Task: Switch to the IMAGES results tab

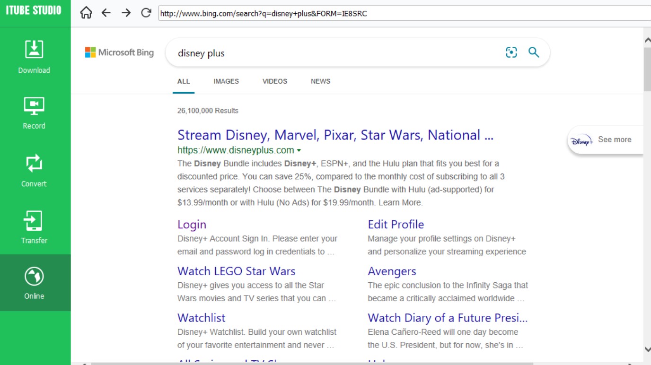Action: [226, 81]
